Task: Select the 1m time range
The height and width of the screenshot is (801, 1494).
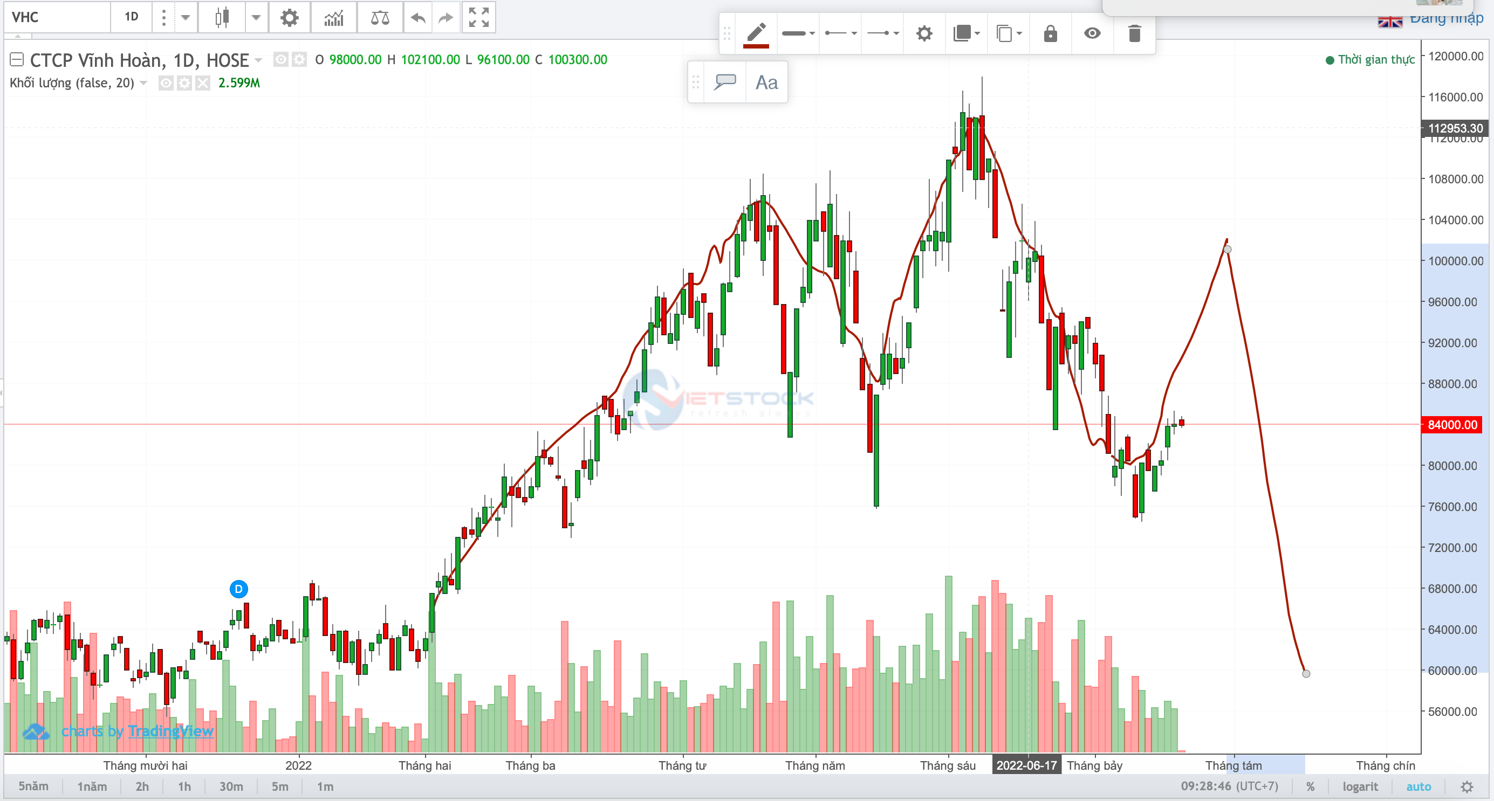Action: tap(325, 786)
